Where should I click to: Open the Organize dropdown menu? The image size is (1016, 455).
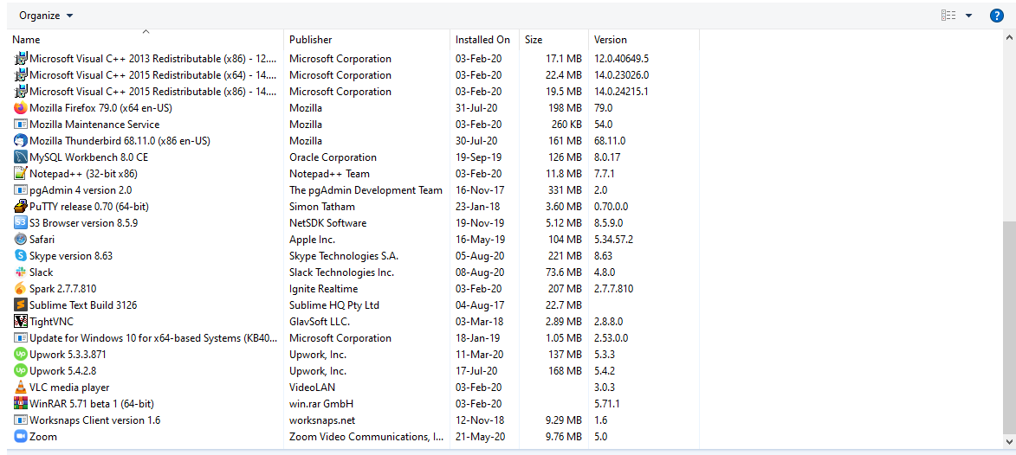point(46,16)
